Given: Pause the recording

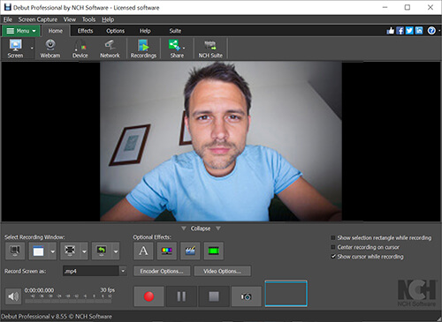Looking at the screenshot, I should click(x=181, y=296).
